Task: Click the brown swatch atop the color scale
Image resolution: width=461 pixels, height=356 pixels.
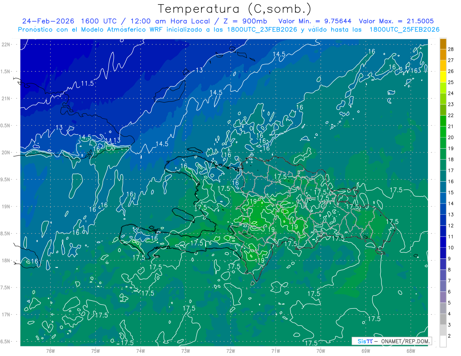Action: point(443,44)
